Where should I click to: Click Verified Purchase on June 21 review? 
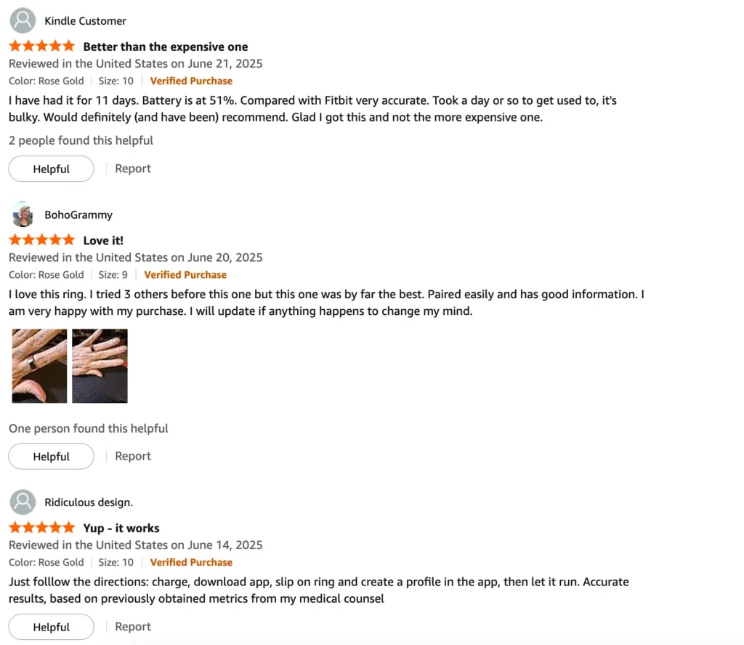pyautogui.click(x=191, y=81)
